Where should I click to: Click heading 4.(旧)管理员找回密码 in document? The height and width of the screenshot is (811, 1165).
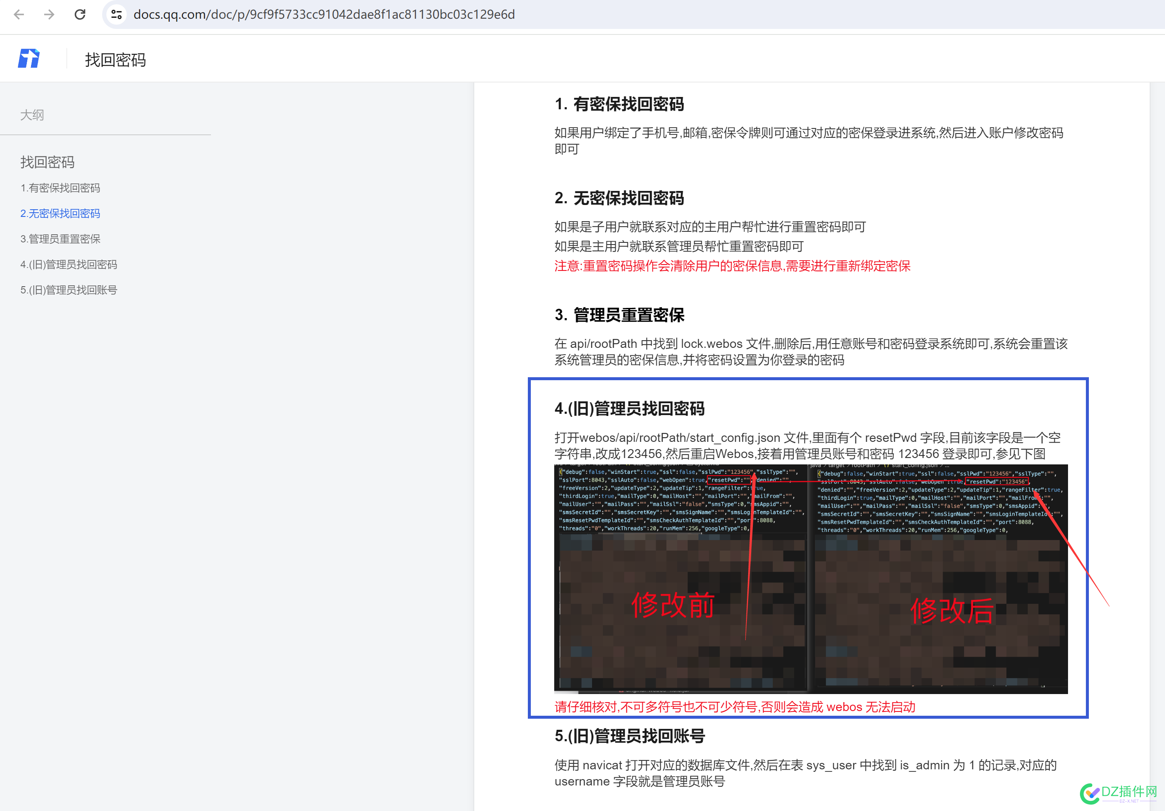pos(629,409)
